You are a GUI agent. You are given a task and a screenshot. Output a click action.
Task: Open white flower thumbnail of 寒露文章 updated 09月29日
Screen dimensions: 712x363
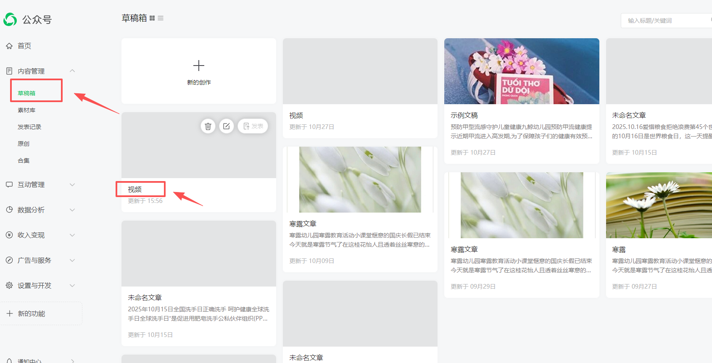coord(522,205)
